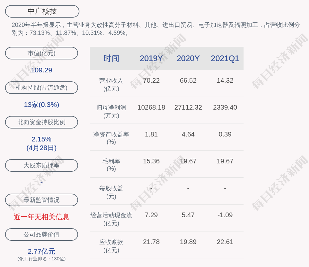This screenshot has width=309, height=267.
Task: Click the 中广核技 company name pill
Action: pos(42,11)
